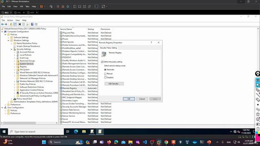Open Firefox from the host taskbar
Image resolution: width=260 pixels, height=146 pixels.
tap(109, 142)
